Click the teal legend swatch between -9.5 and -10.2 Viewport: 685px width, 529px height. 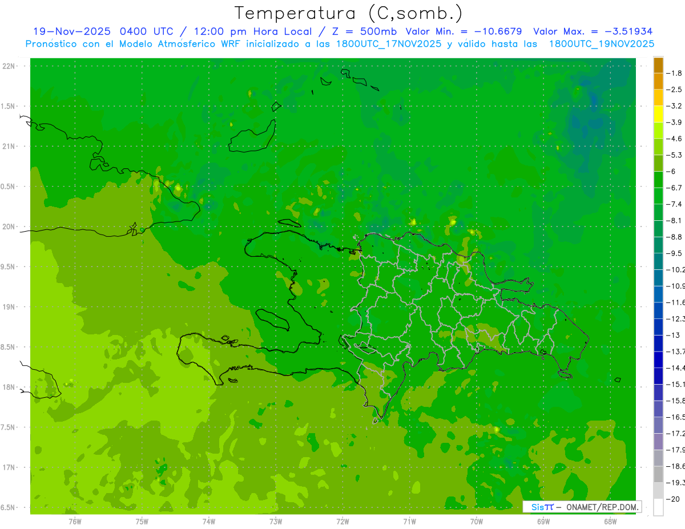click(x=658, y=261)
